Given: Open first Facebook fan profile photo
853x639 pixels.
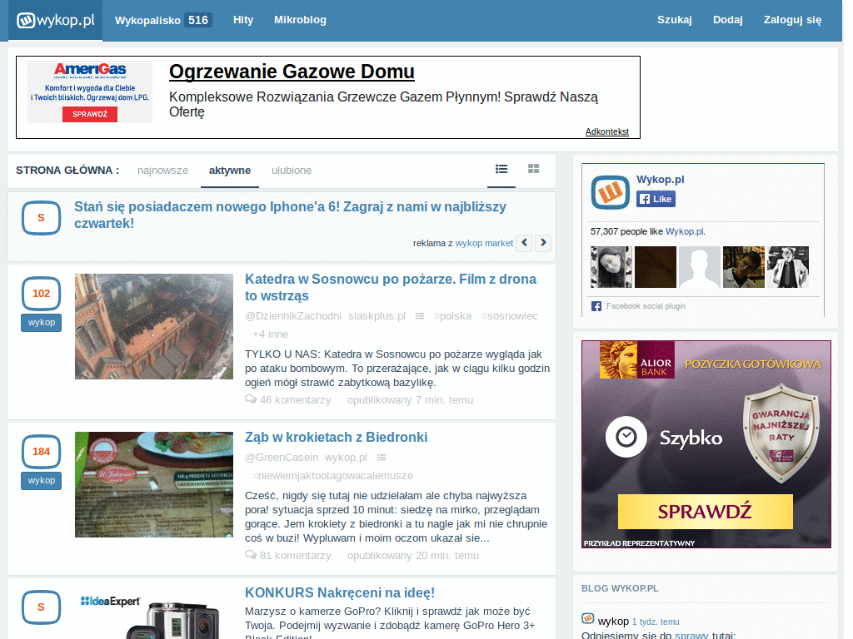Looking at the screenshot, I should 611,267.
